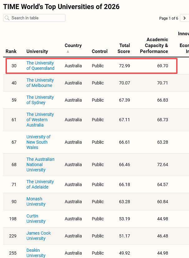The width and height of the screenshot is (189, 258).
Task: Click academic score 66.83
Action: (163, 100)
